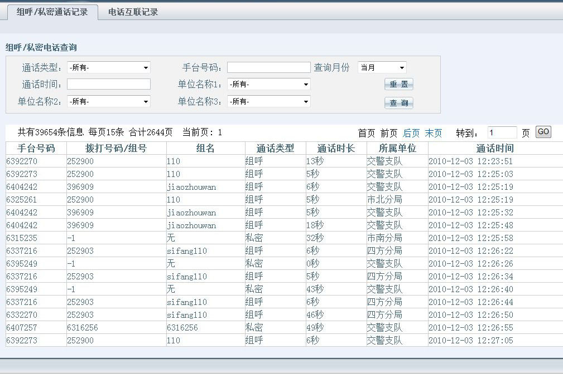Focus the 通话时间 text box
This screenshot has height=374, width=563.
109,84
